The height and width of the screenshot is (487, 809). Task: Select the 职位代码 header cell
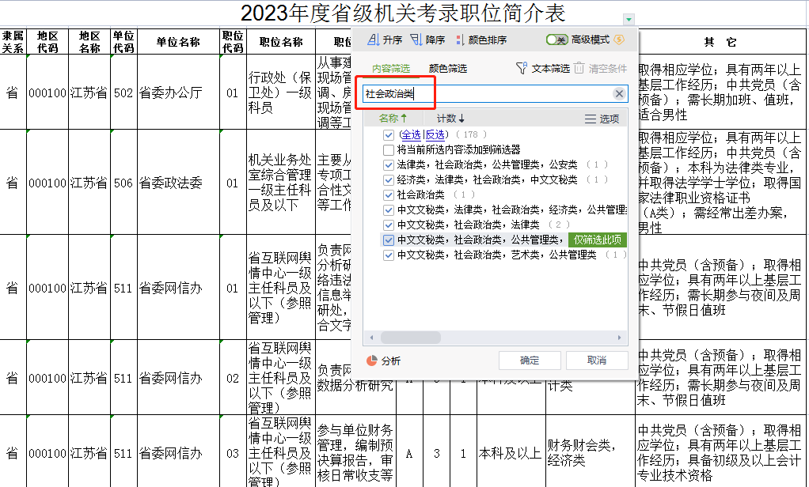click(233, 41)
